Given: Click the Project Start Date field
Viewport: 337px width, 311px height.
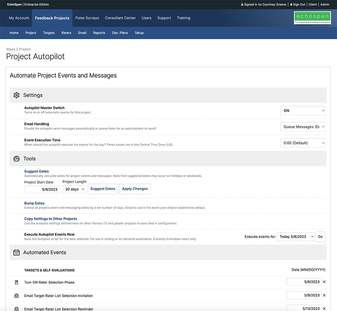Looking at the screenshot, I should [42, 190].
